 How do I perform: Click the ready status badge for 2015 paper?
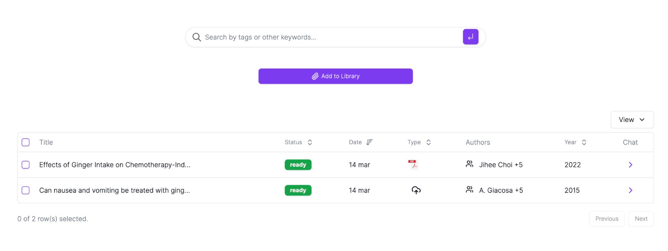click(298, 190)
